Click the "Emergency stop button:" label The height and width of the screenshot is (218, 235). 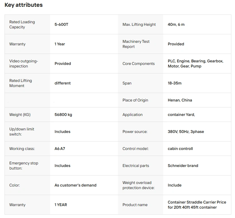tap(24, 166)
